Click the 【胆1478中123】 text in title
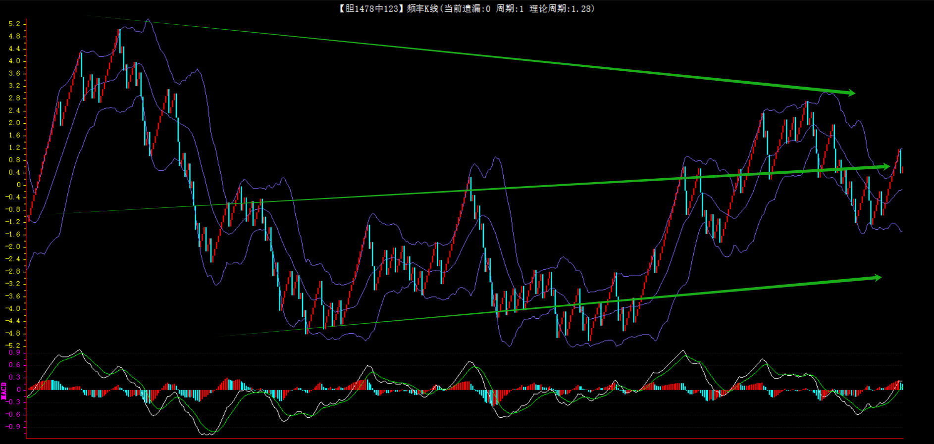Image resolution: width=934 pixels, height=444 pixels. (371, 8)
